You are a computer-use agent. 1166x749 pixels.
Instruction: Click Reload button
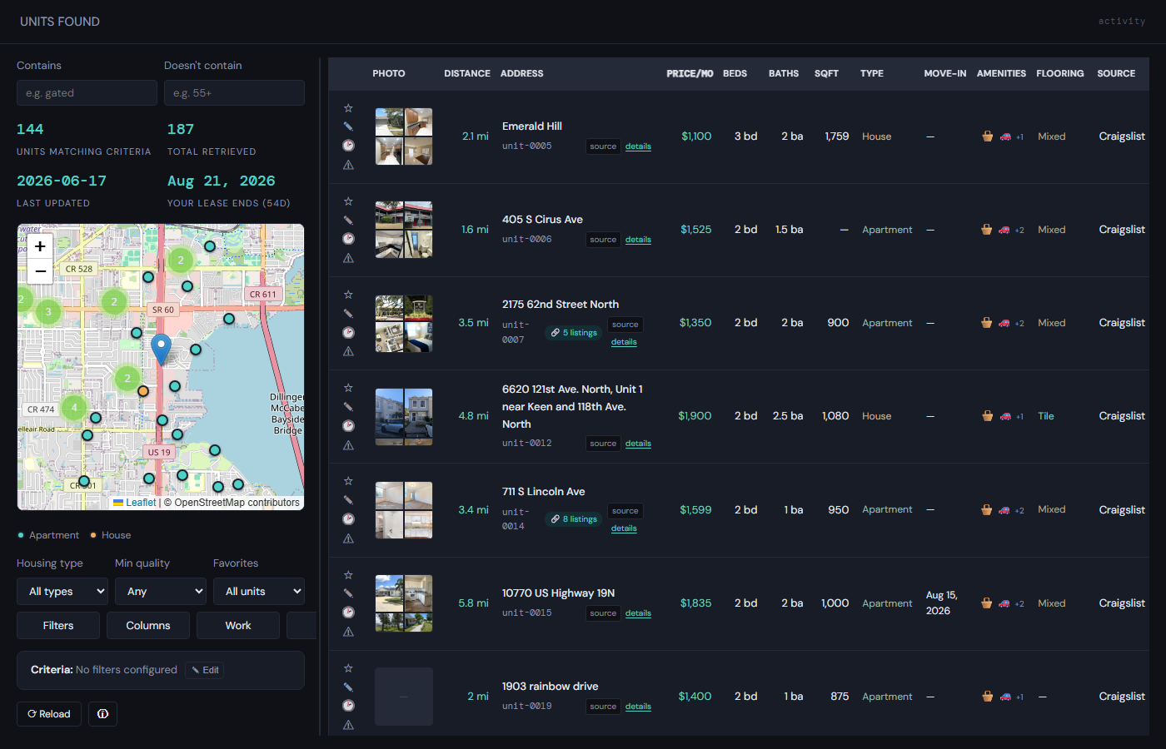(x=49, y=714)
